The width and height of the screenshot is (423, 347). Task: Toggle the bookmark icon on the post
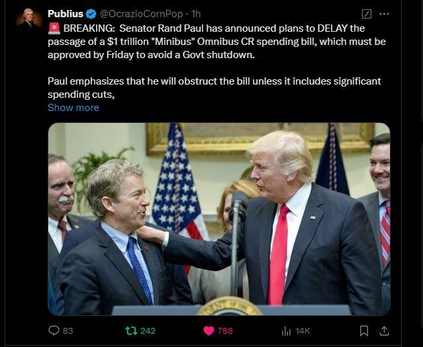364,331
